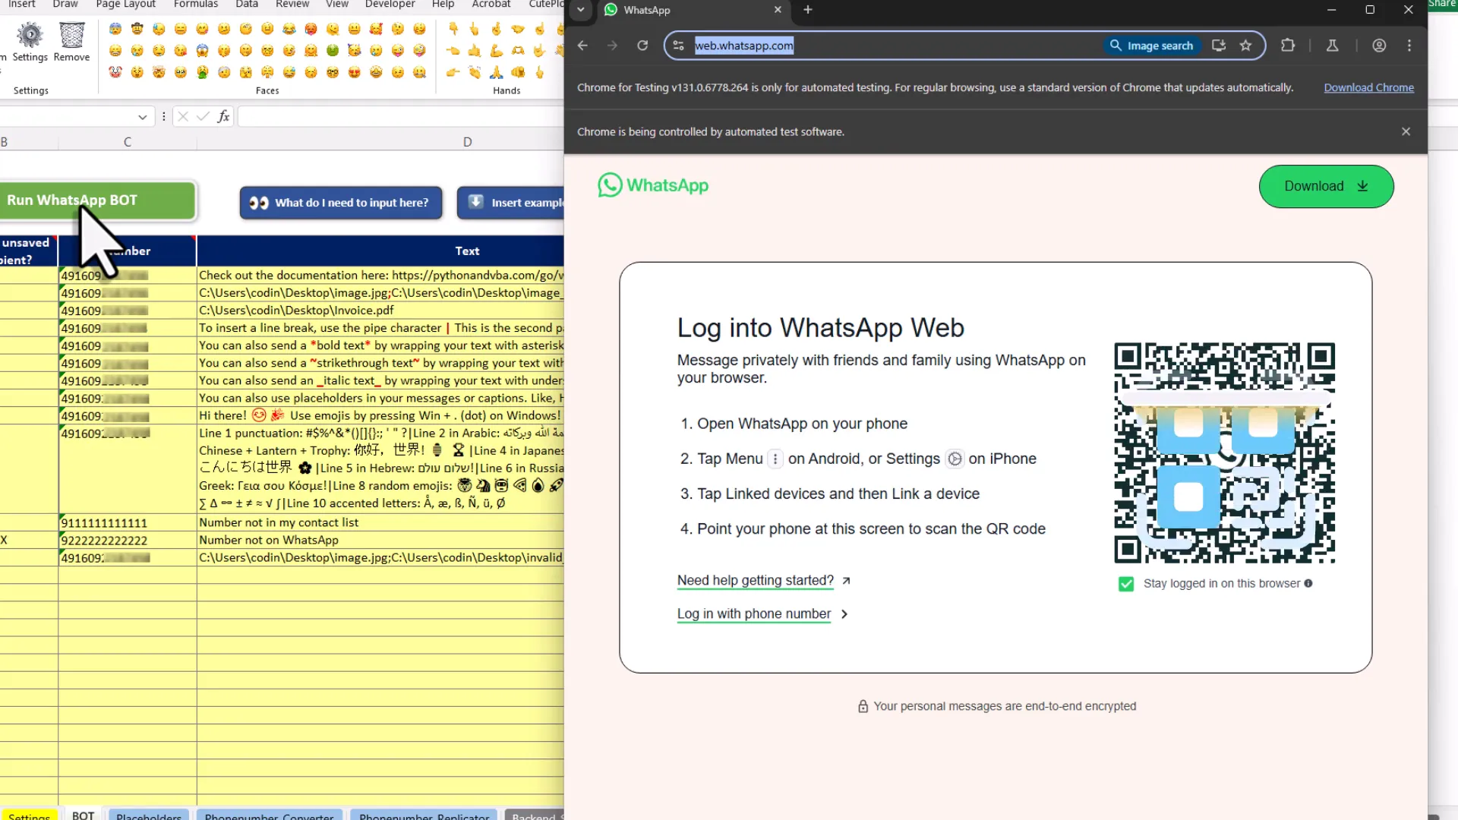Insert the green nauseated face emoji
Image resolution: width=1458 pixels, height=820 pixels.
[x=333, y=50]
